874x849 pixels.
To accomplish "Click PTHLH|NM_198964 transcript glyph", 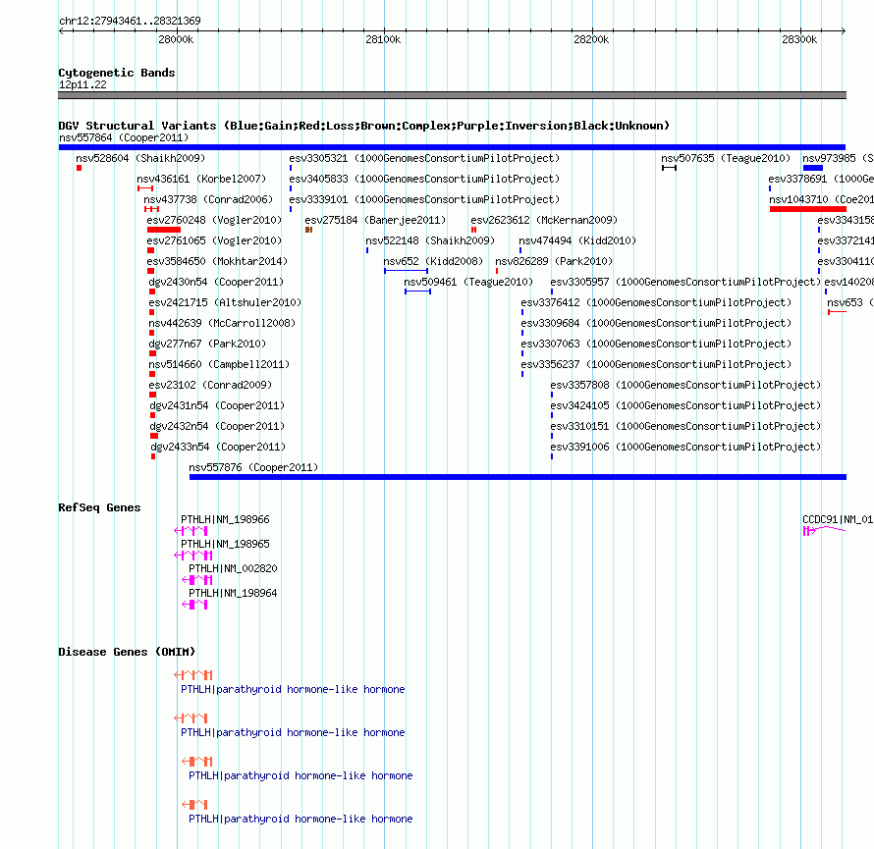I will point(194,605).
